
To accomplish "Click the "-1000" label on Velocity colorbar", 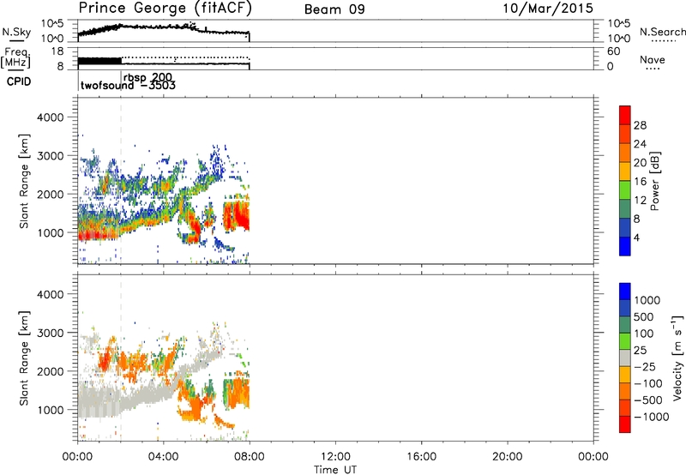I will 652,417.
